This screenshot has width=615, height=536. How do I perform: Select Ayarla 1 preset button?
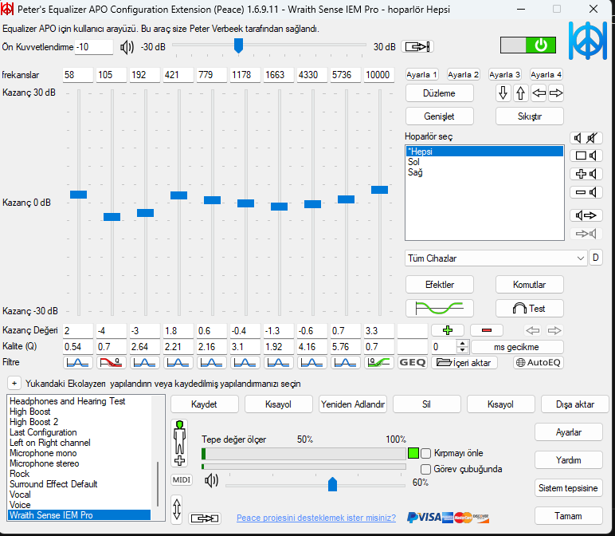421,75
